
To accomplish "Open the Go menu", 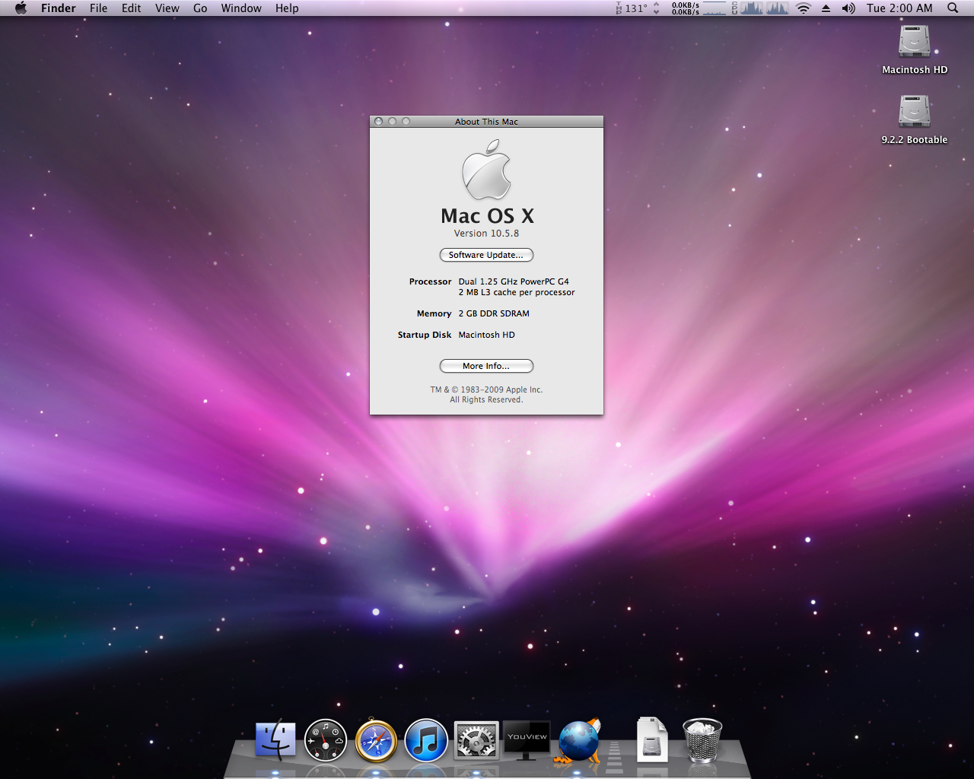I will (200, 8).
